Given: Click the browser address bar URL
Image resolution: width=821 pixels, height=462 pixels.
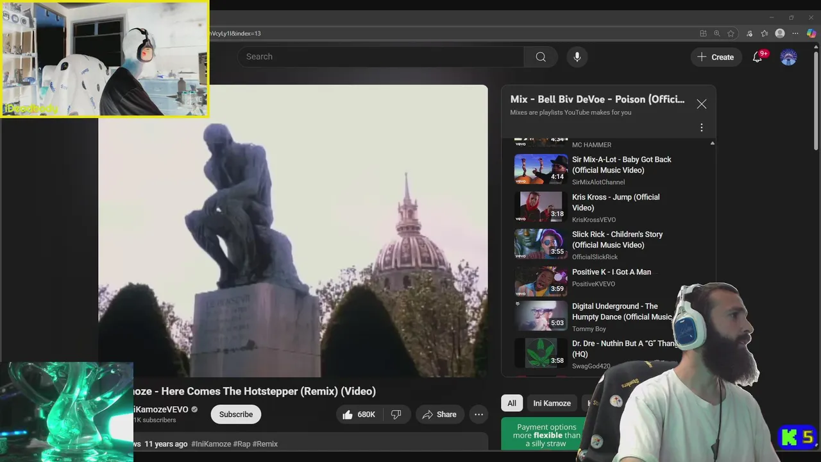Looking at the screenshot, I should pyautogui.click(x=235, y=33).
